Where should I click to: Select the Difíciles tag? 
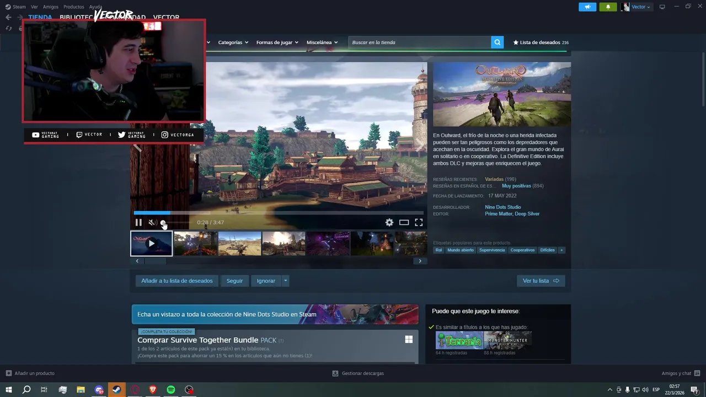[x=548, y=250]
